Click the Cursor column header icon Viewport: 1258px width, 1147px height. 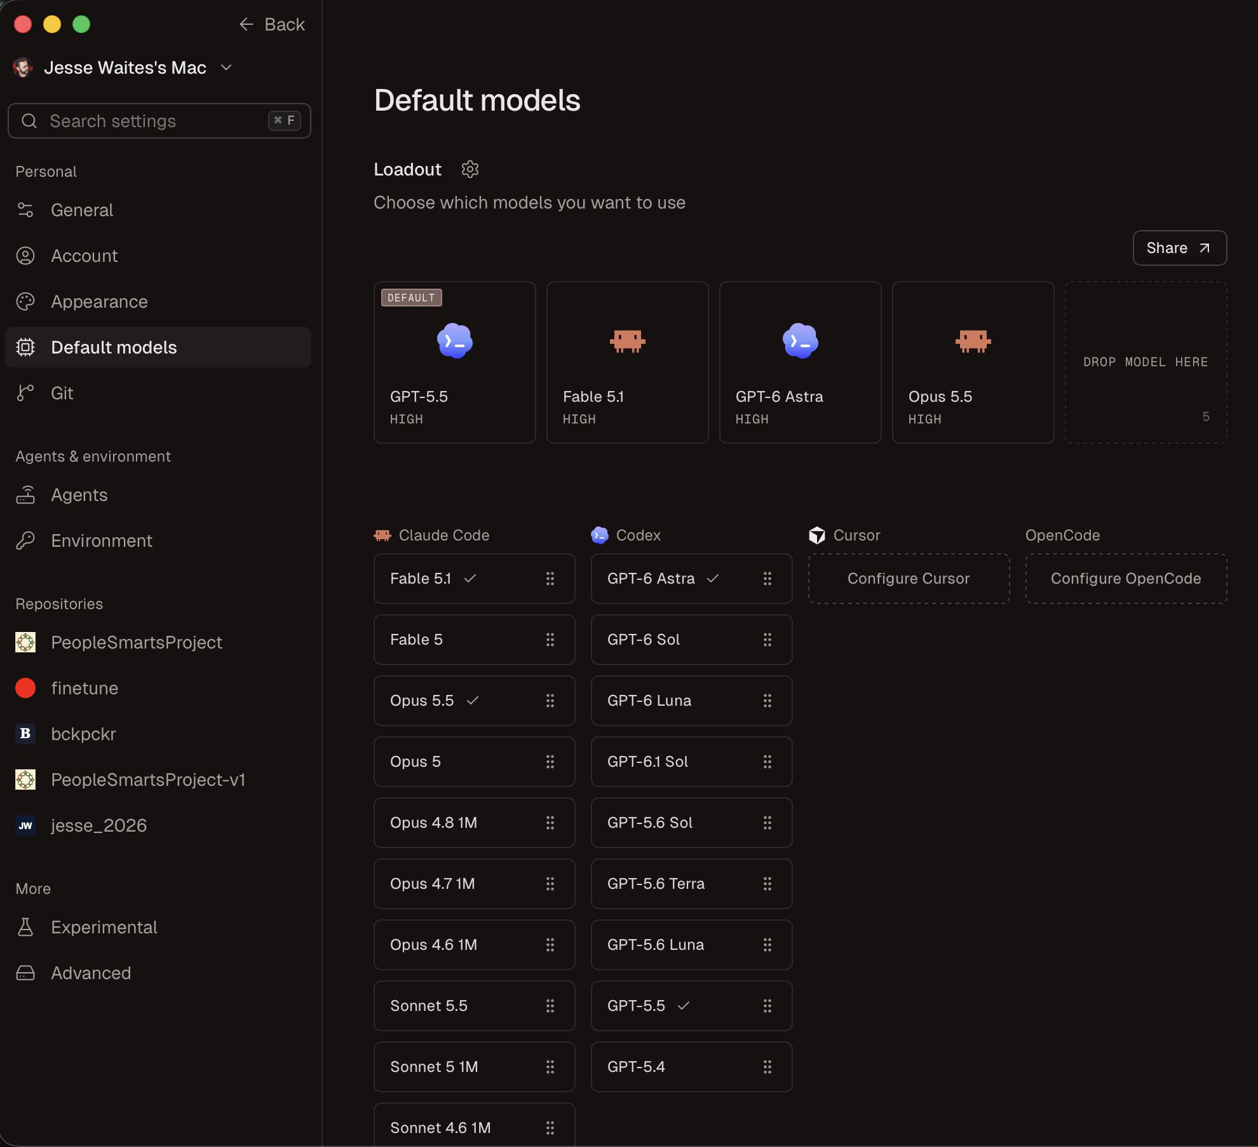[x=817, y=535]
